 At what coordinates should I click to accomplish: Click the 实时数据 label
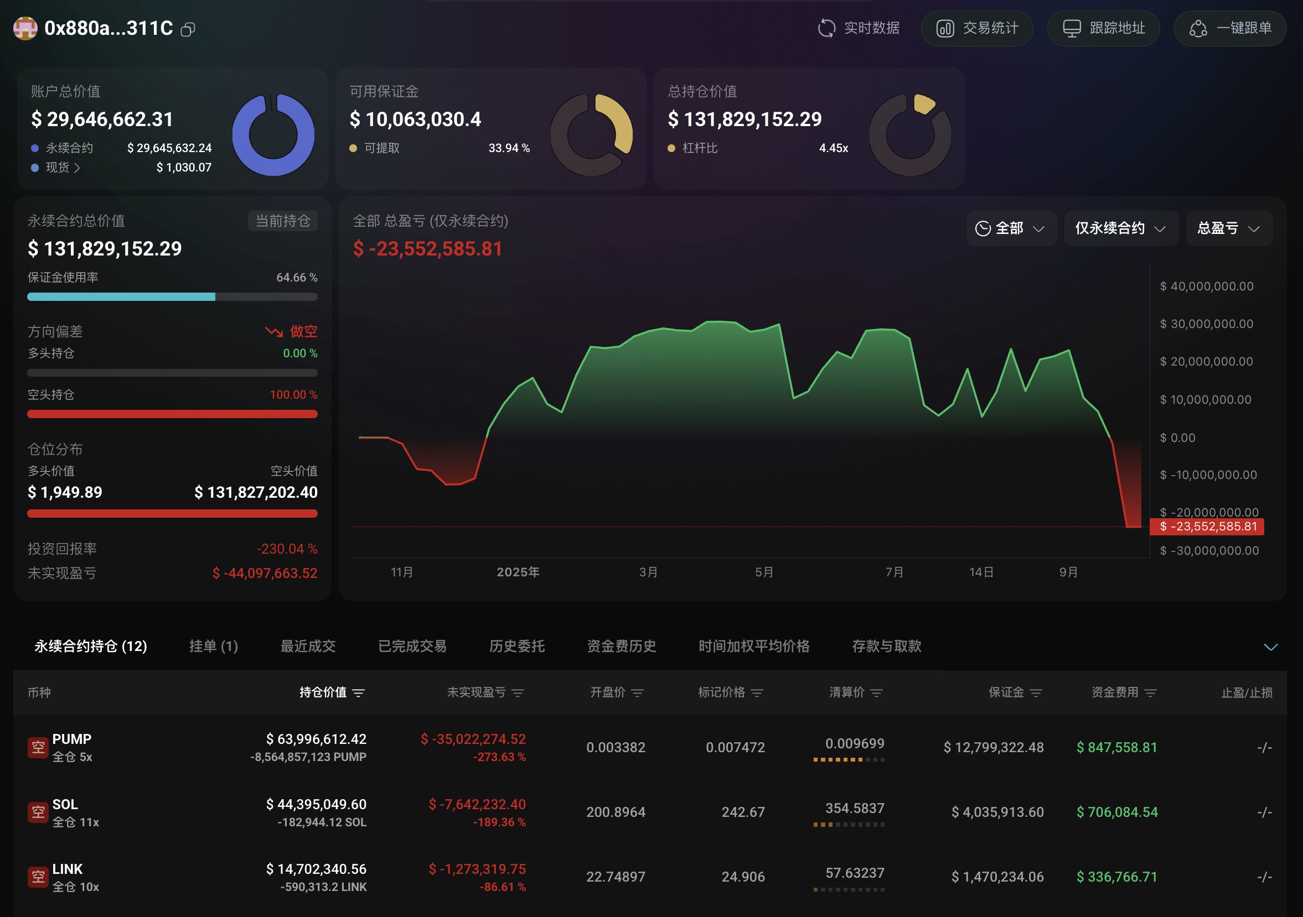[x=871, y=28]
